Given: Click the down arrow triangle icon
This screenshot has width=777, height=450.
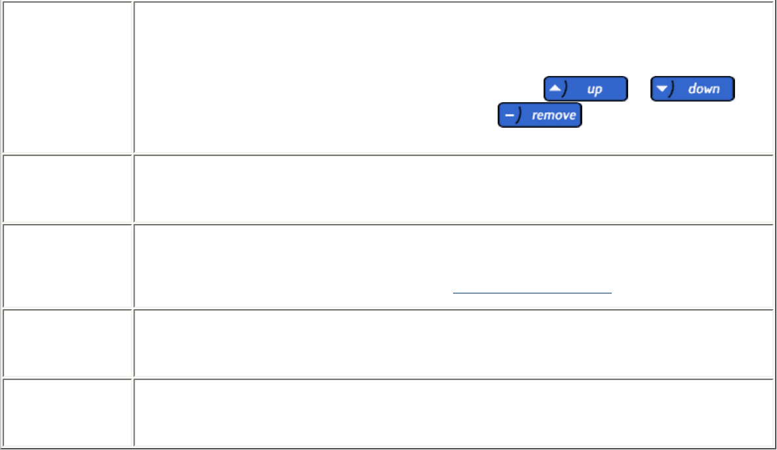Looking at the screenshot, I should click(x=662, y=89).
